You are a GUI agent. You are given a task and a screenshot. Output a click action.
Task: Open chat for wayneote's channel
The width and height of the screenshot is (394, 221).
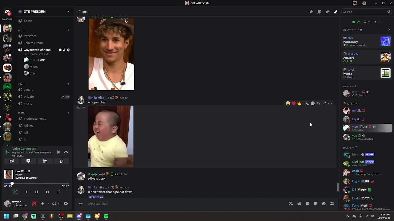pos(60,50)
